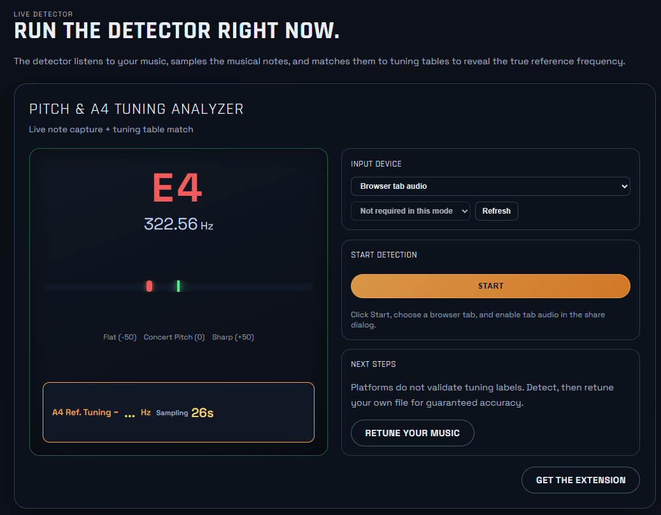Click the INPUT DEVICE section heading
This screenshot has height=515, width=661.
376,164
